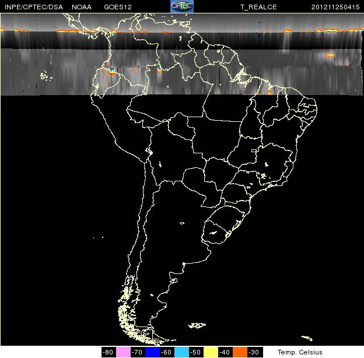Click the 201211250415 timestamp
Image resolution: width=364 pixels, height=358 pixels.
(335, 7)
